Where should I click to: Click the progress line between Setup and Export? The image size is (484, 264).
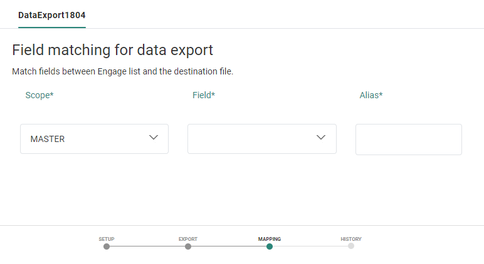(147, 246)
